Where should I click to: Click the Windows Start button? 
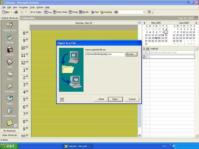9,146
